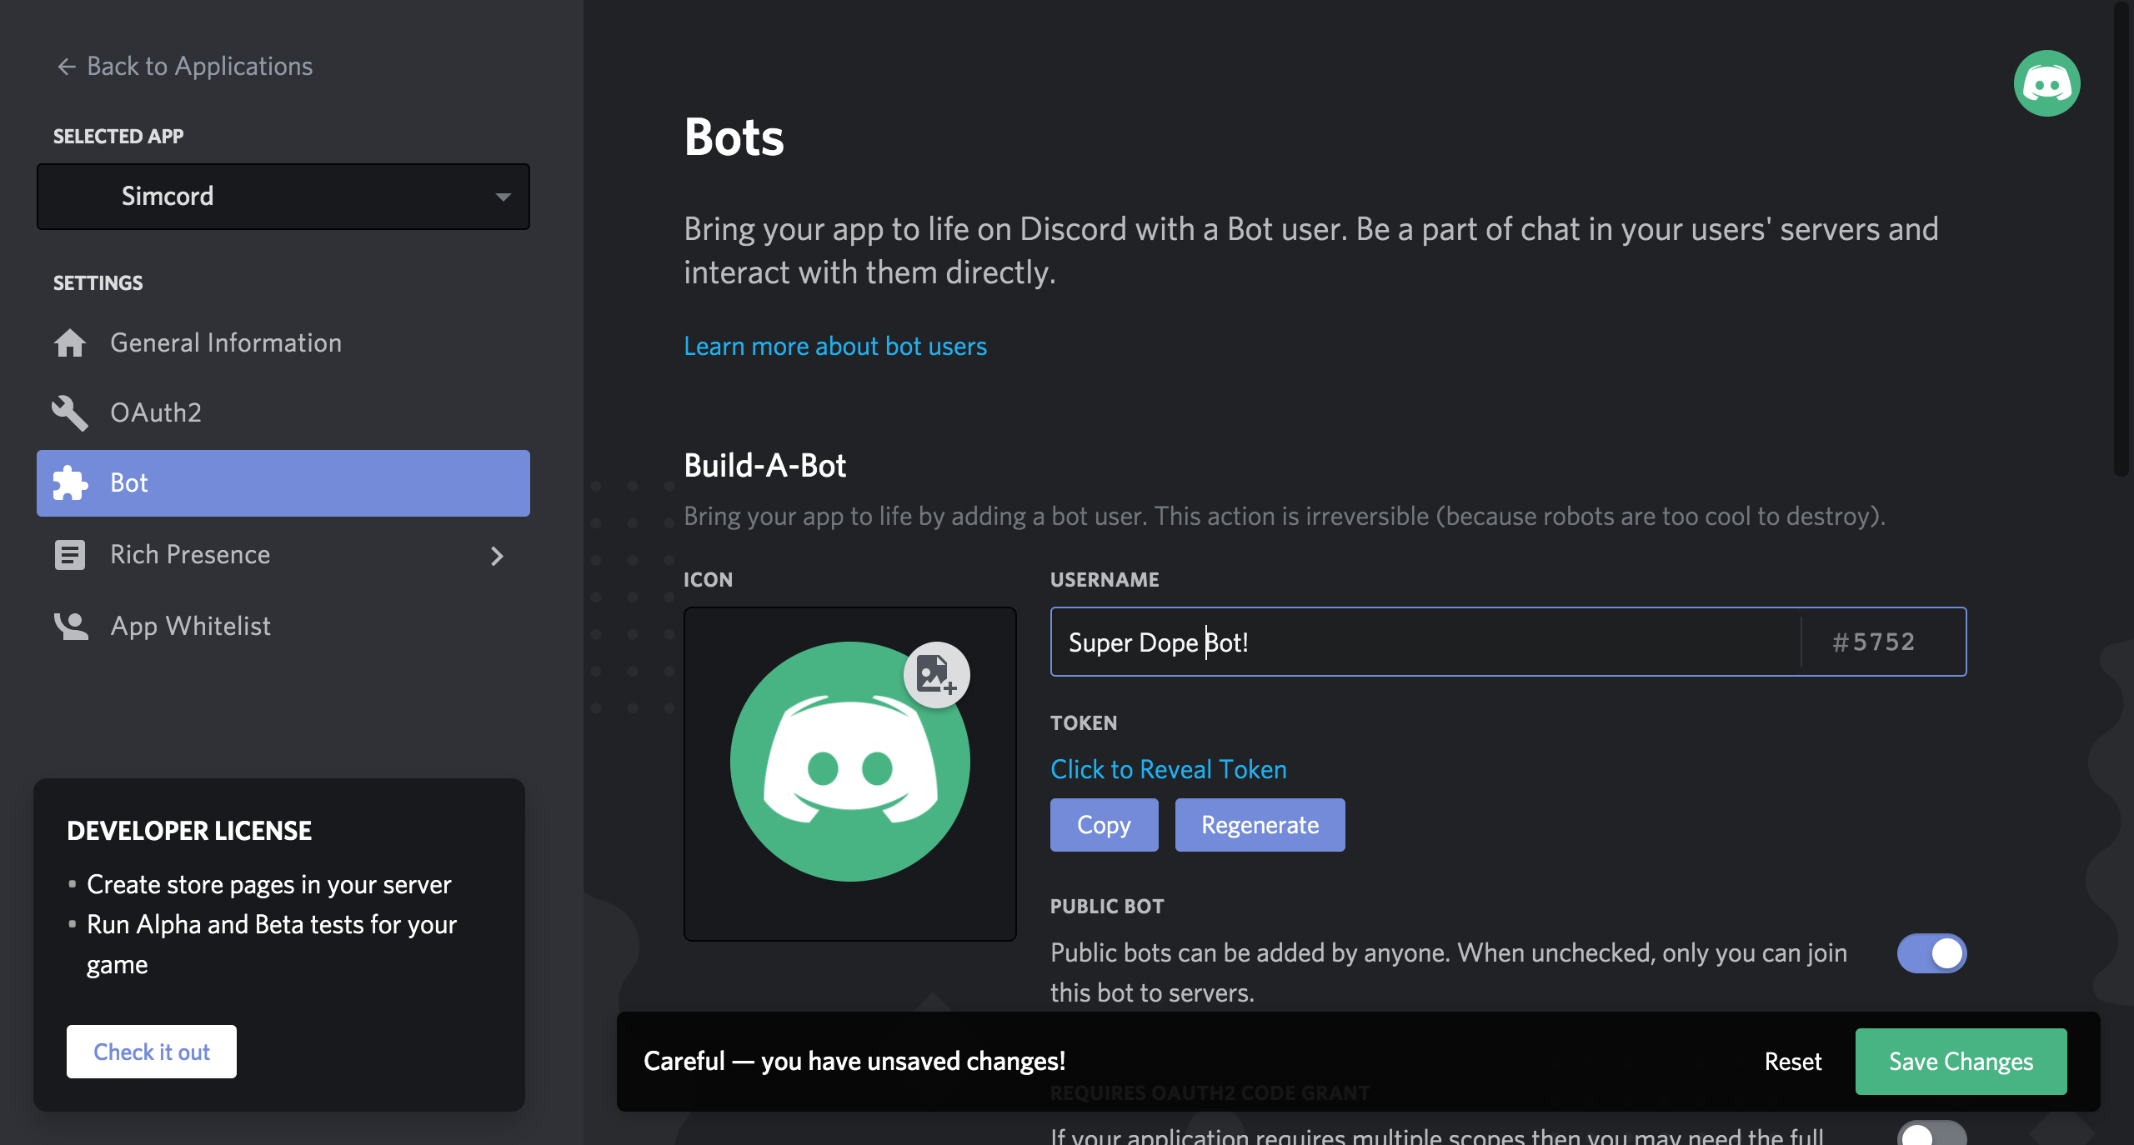Select the Bot settings page
Viewport: 2134px width, 1145px height.
click(283, 482)
